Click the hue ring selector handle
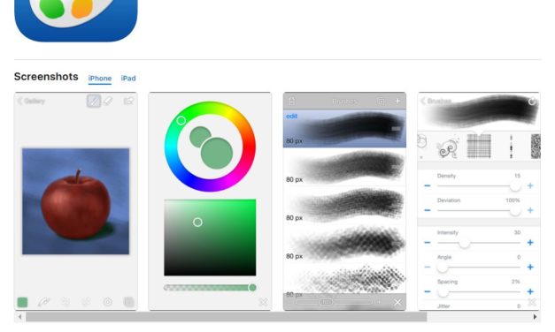The image size is (555, 332). (181, 121)
